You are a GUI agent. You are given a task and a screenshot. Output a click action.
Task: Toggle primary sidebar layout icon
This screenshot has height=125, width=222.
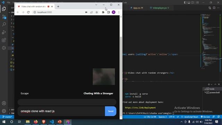tap(185, 2)
